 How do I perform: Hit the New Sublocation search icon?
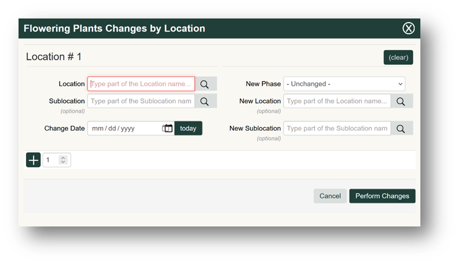point(401,128)
